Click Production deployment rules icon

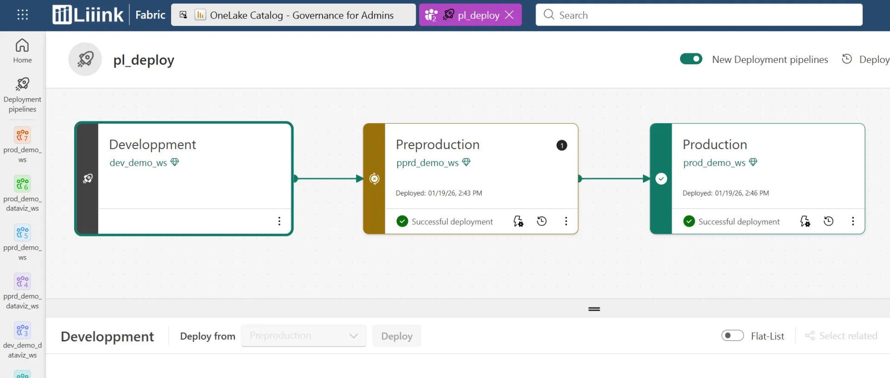pyautogui.click(x=805, y=221)
